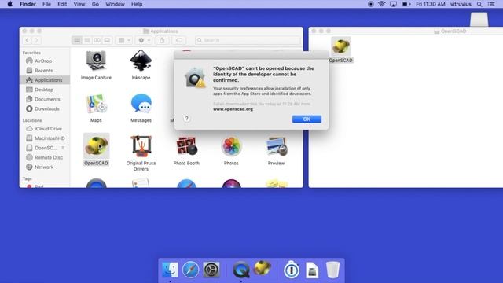The width and height of the screenshot is (503, 283).
Task: Select the Messages app icon
Action: (141, 103)
